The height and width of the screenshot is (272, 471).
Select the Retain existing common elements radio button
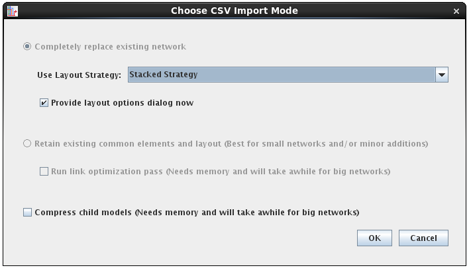tap(27, 143)
